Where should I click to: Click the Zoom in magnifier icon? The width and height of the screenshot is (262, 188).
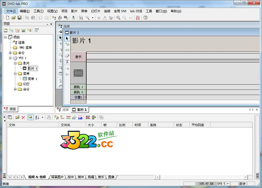tap(118, 18)
